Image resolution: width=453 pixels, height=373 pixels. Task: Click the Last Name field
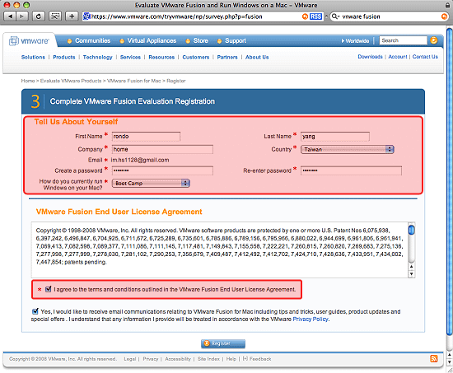click(x=335, y=137)
